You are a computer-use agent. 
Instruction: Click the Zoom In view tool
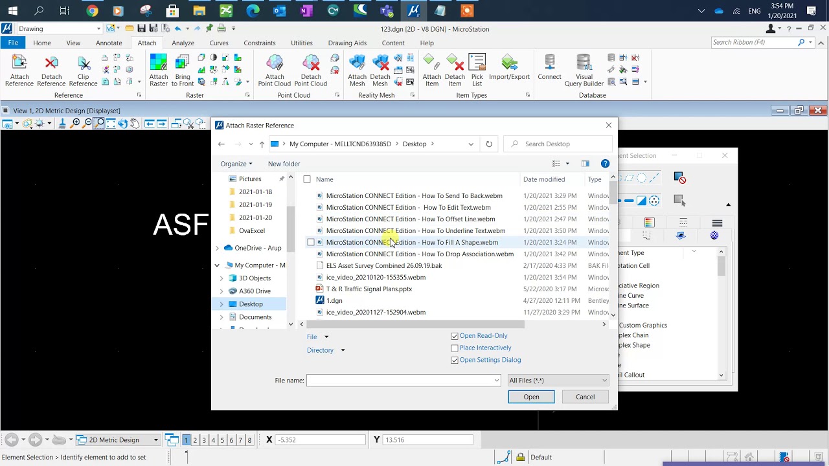coord(76,123)
